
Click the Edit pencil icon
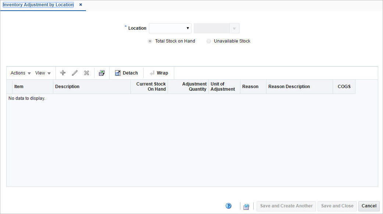[75, 73]
